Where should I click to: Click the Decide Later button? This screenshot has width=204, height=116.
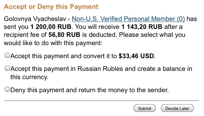(x=177, y=108)
